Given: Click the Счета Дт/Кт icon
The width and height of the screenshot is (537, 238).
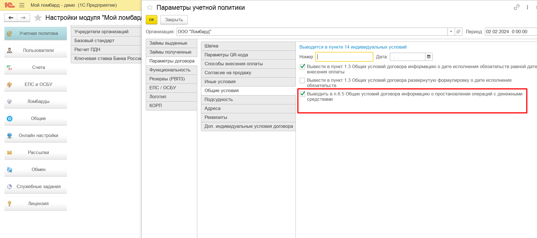Looking at the screenshot, I should pos(10,68).
